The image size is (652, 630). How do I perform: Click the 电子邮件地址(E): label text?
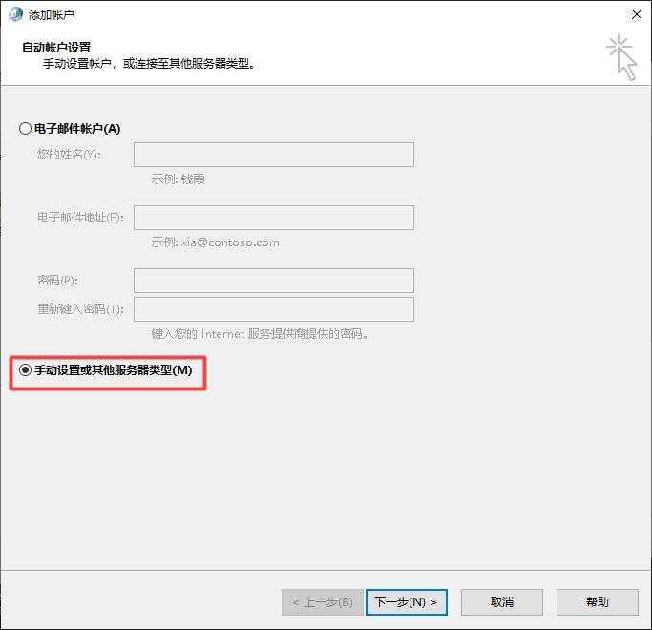point(81,218)
